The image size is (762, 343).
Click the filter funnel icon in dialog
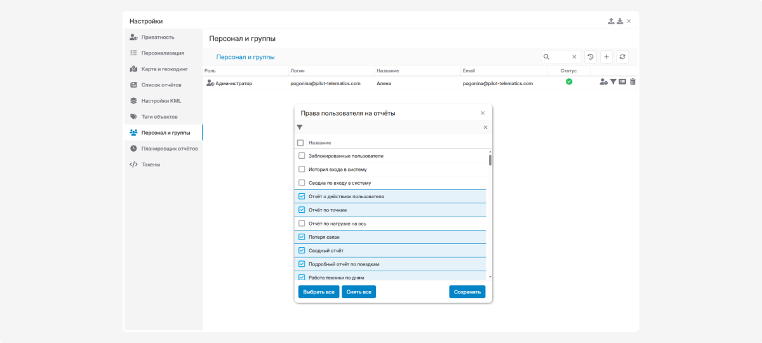[300, 128]
